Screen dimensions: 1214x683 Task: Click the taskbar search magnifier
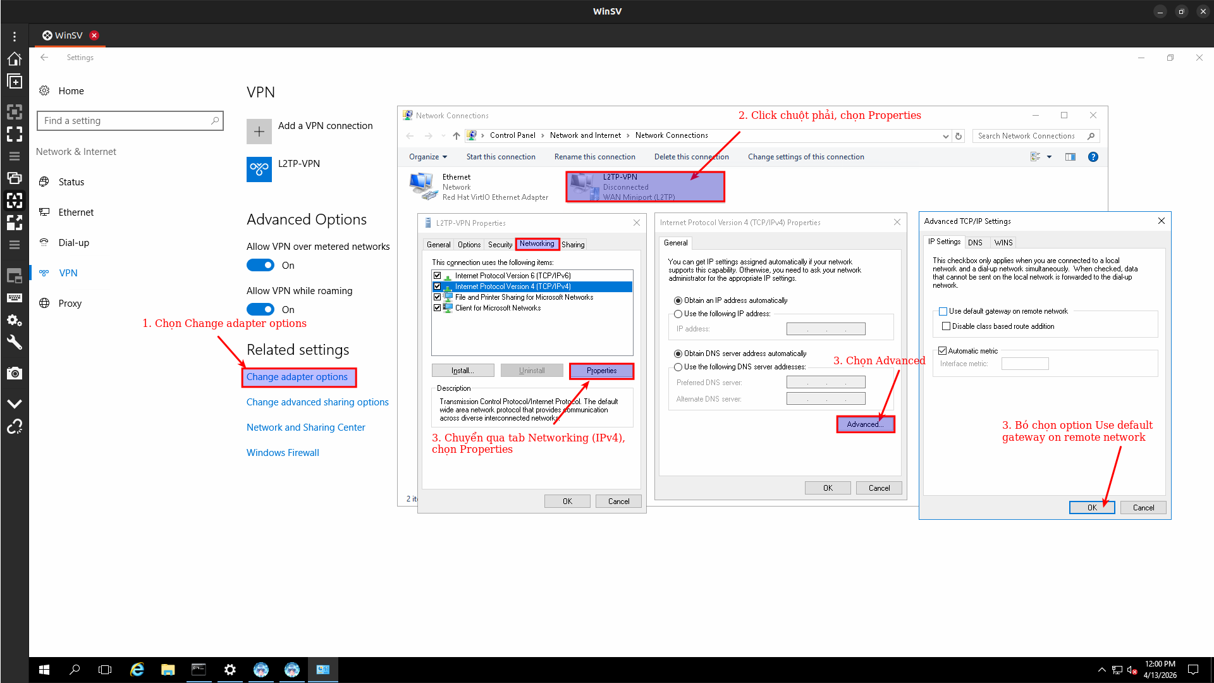(x=75, y=670)
